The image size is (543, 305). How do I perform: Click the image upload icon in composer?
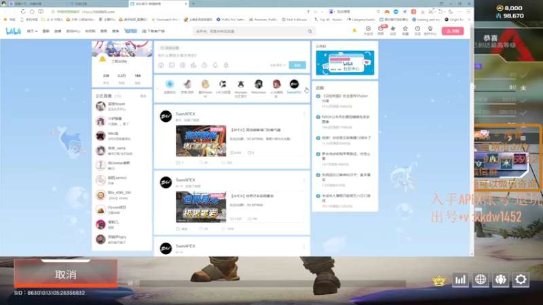tap(172, 65)
